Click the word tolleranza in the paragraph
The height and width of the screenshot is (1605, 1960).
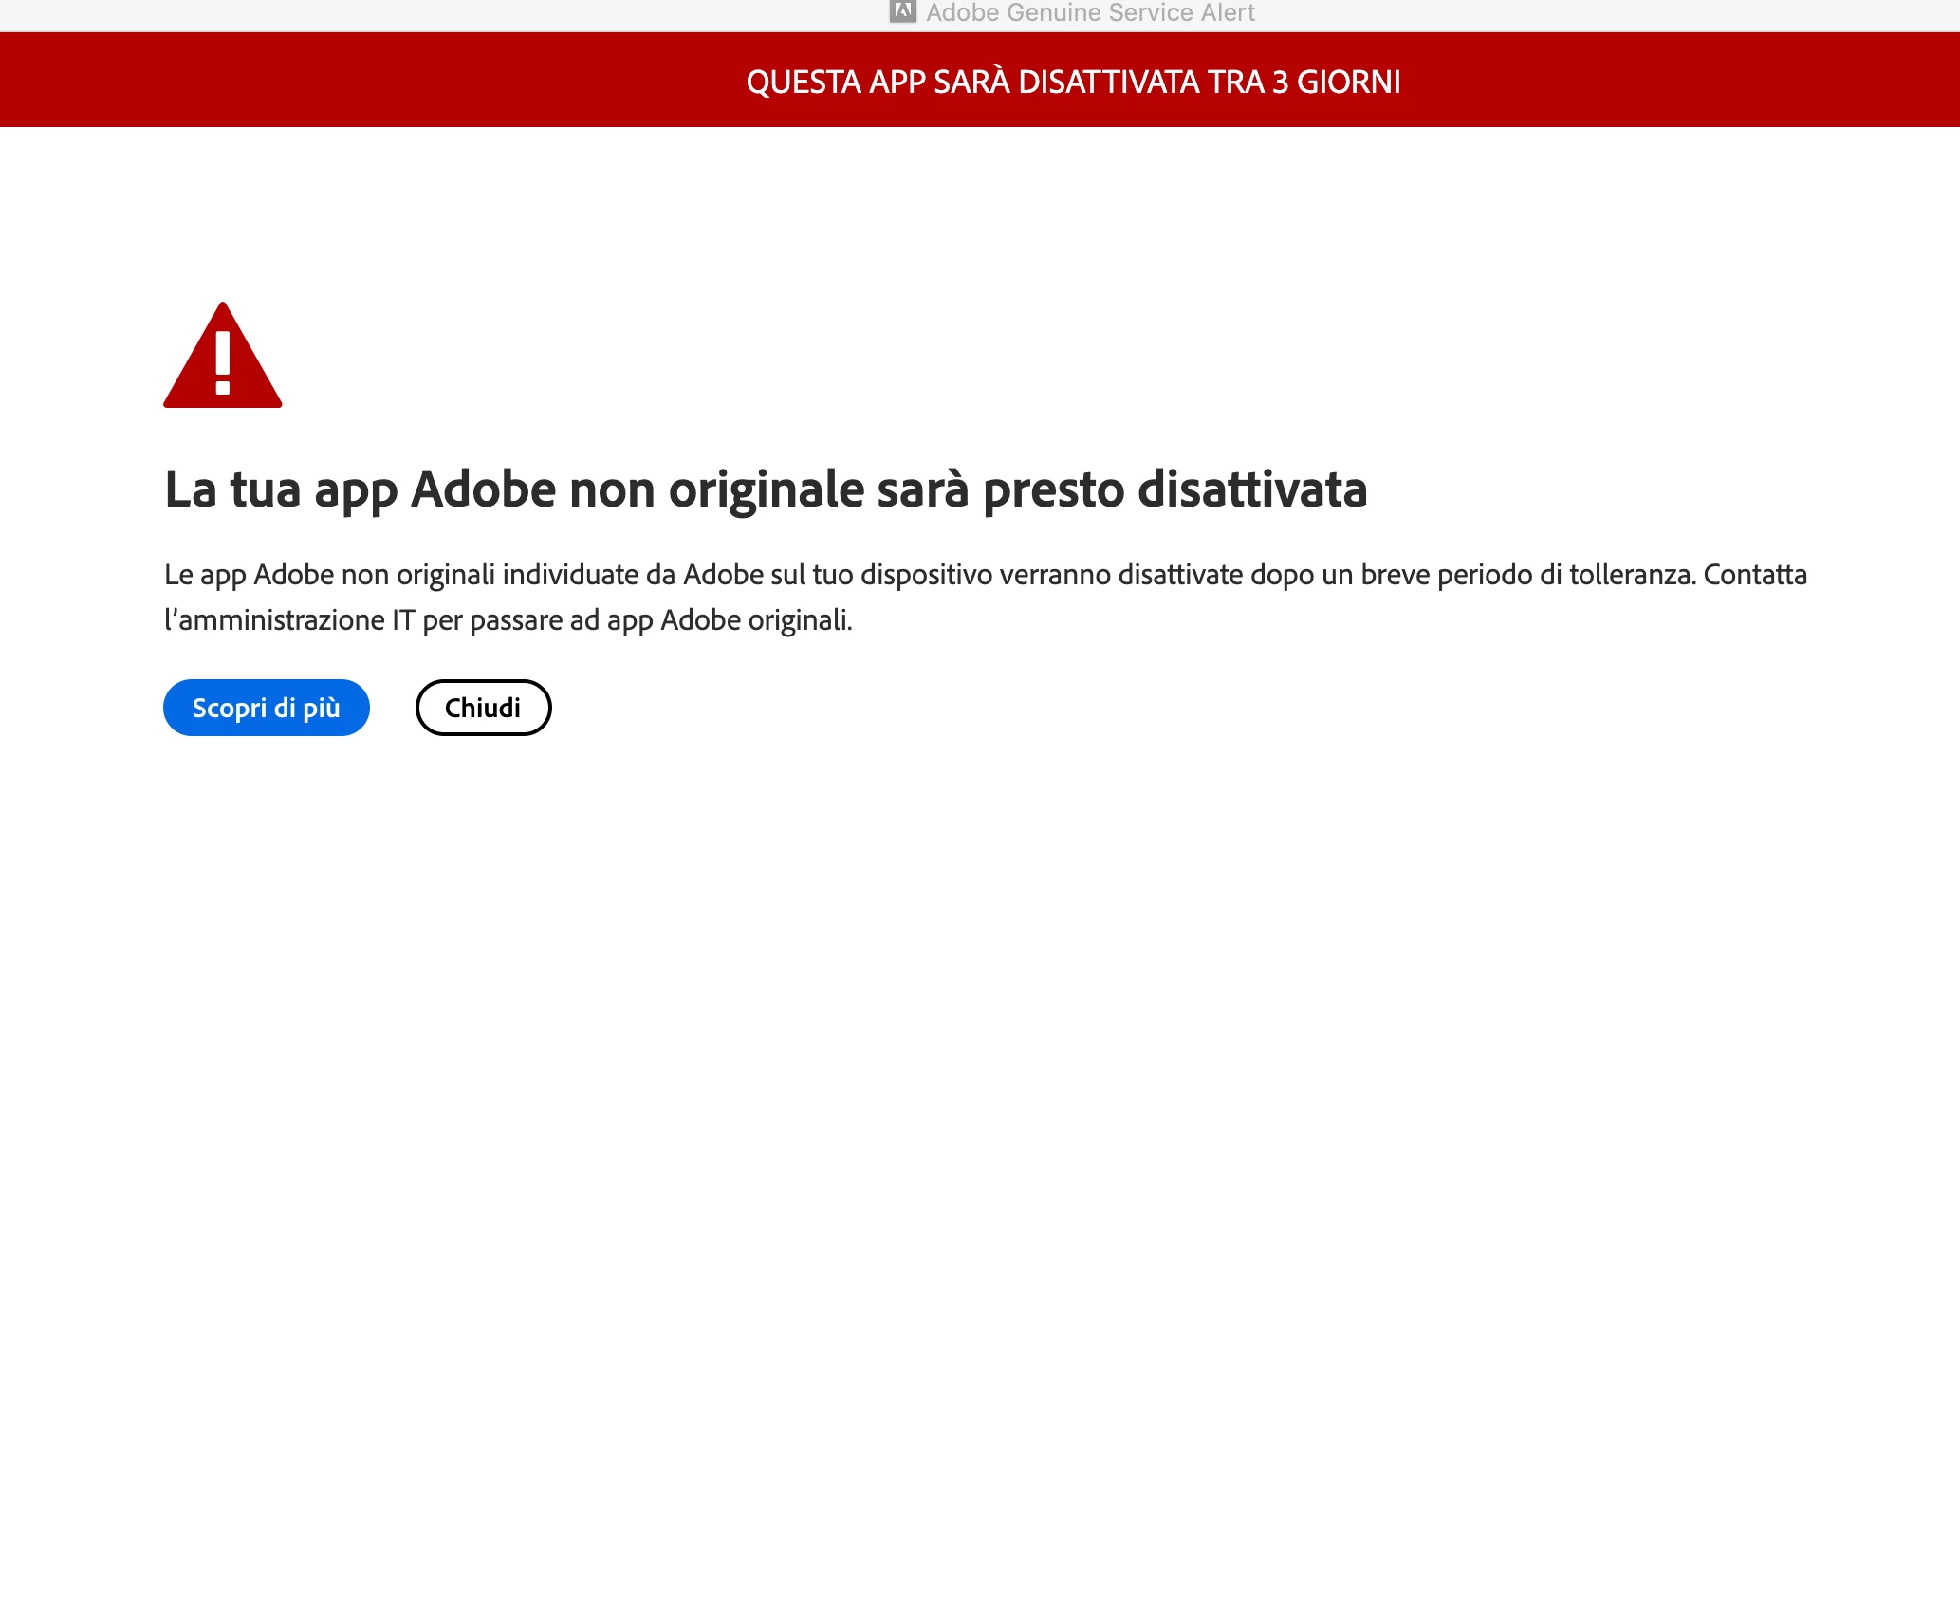(1631, 575)
